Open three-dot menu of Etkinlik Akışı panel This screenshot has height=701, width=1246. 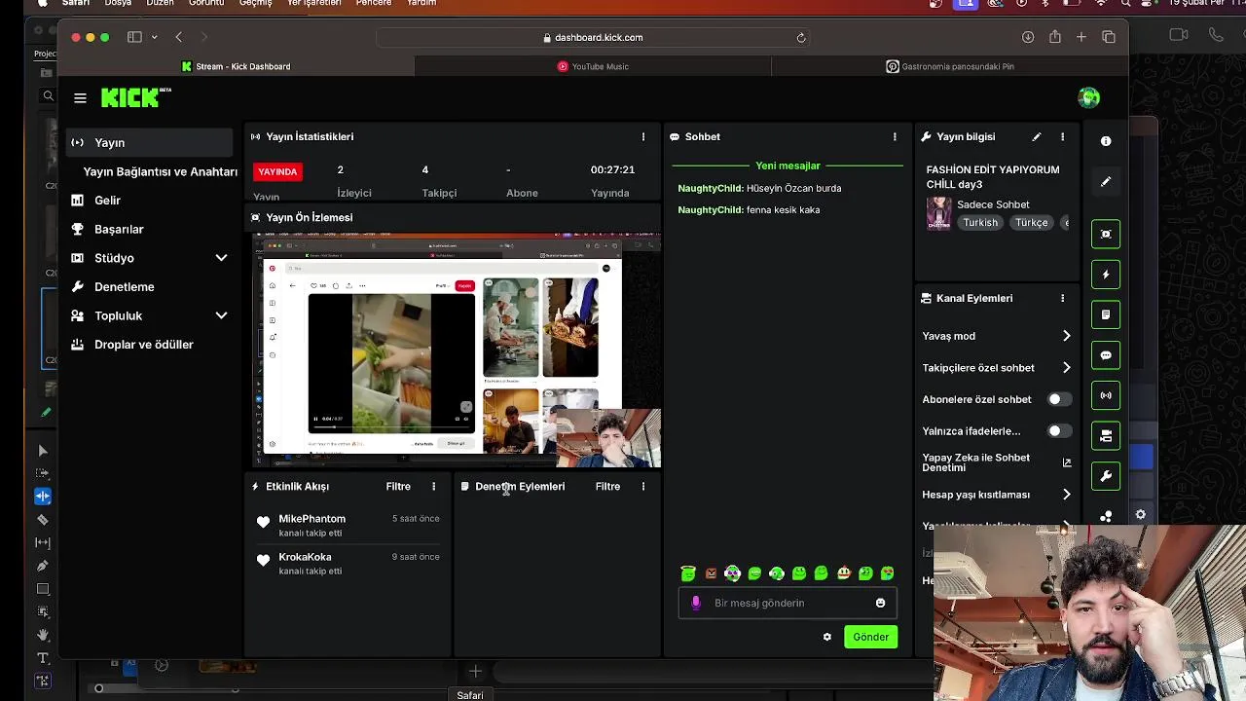coord(433,486)
